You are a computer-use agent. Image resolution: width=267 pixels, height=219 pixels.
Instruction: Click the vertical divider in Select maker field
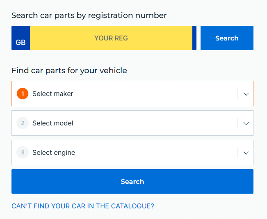coord(238,94)
